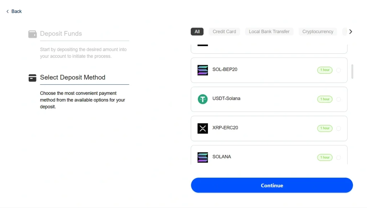
Task: Click the Deposit Funds wallet icon
Action: click(x=32, y=34)
